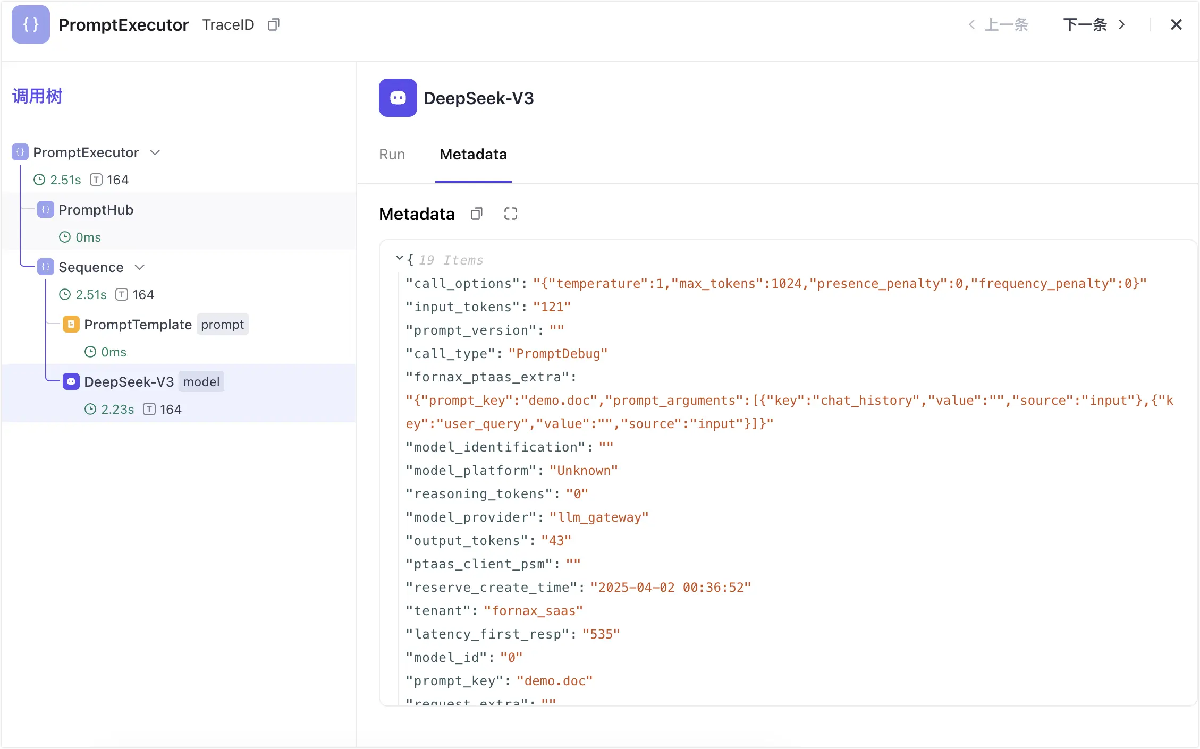1200x749 pixels.
Task: Click the clock icon under DeepSeek-V3 node
Action: (x=90, y=410)
